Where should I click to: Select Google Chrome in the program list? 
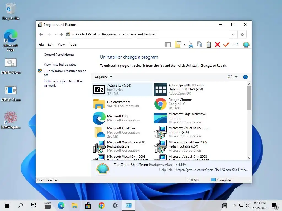click(183, 104)
